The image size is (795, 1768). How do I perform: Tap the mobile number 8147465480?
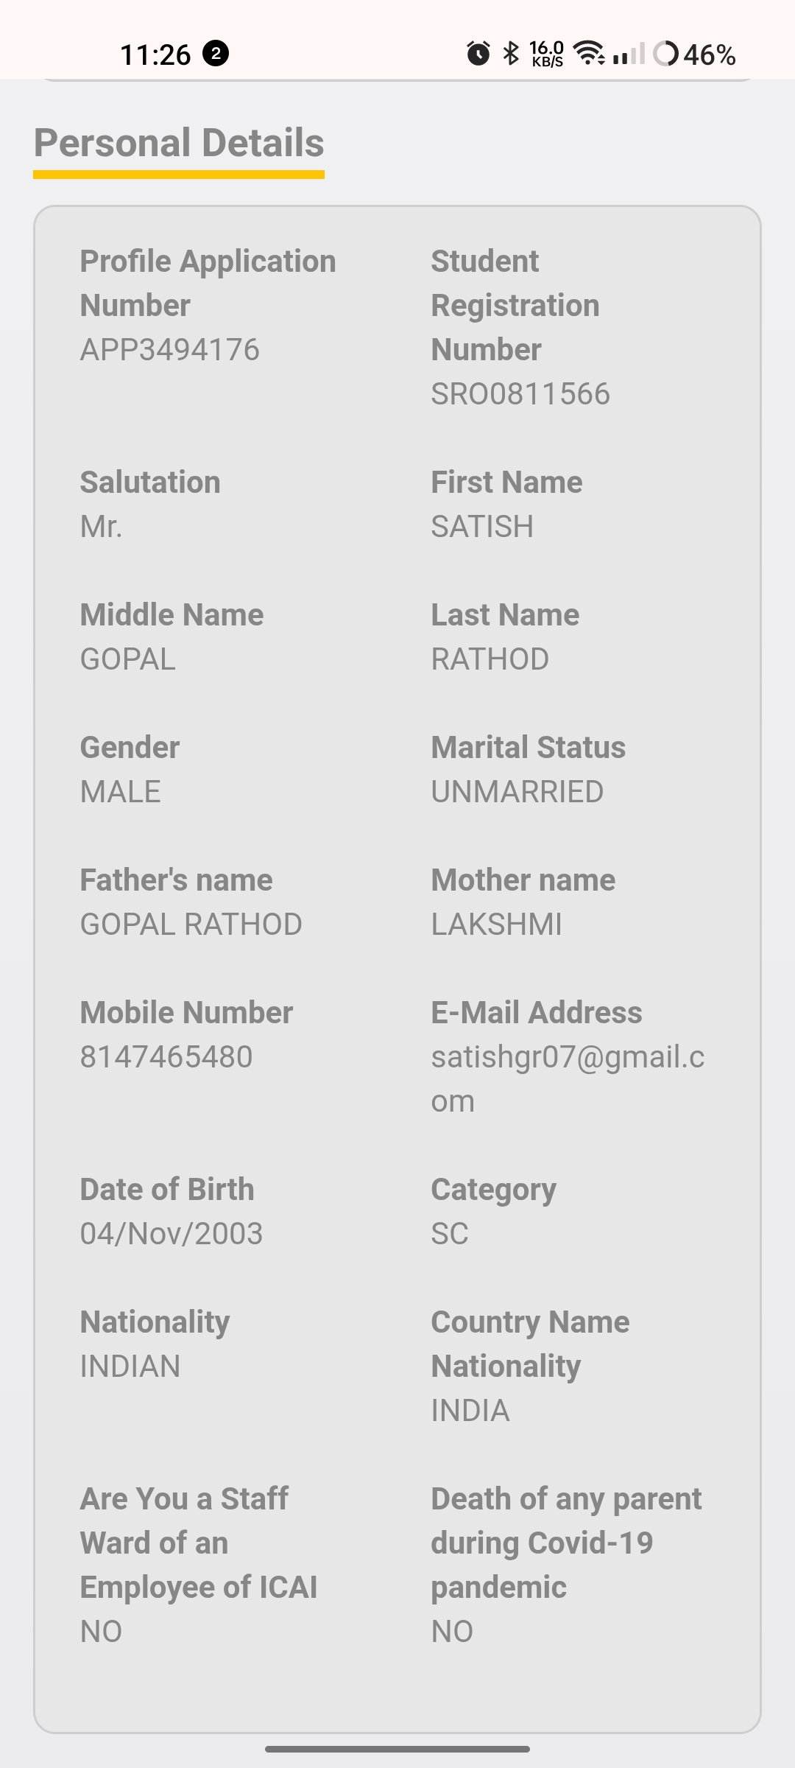[166, 1057]
